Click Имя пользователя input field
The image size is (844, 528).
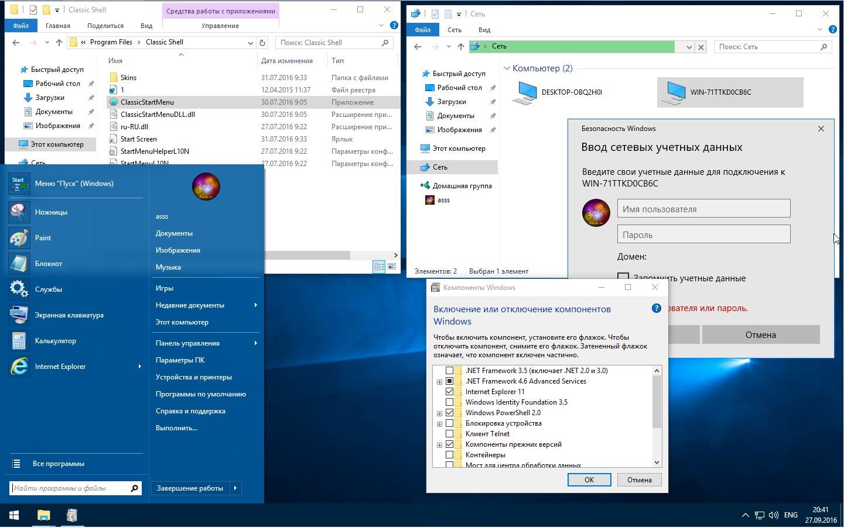pyautogui.click(x=703, y=209)
